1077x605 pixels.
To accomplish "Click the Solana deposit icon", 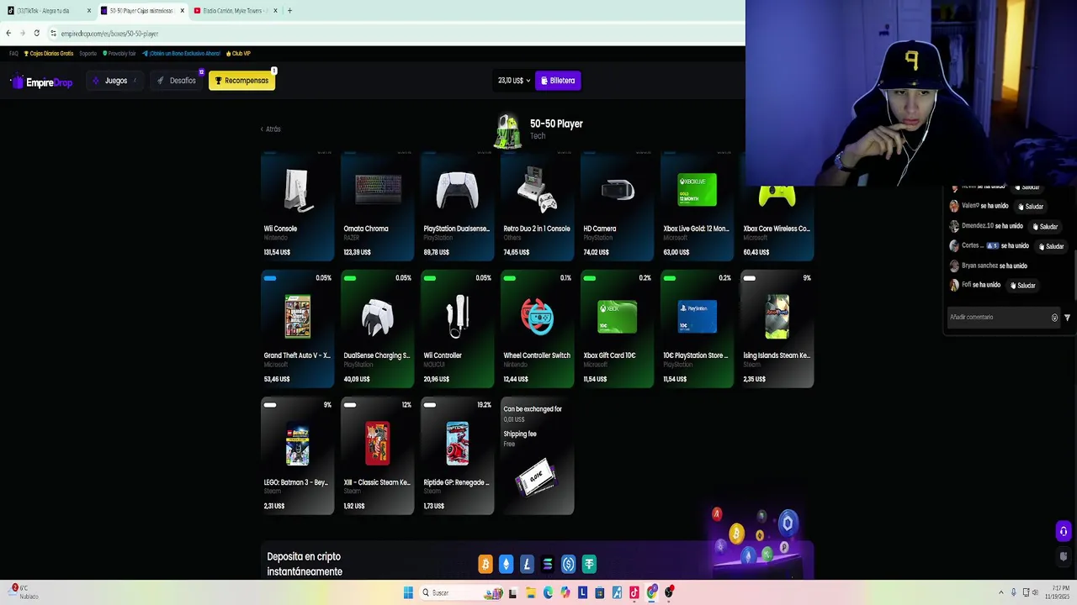I will pos(548,565).
